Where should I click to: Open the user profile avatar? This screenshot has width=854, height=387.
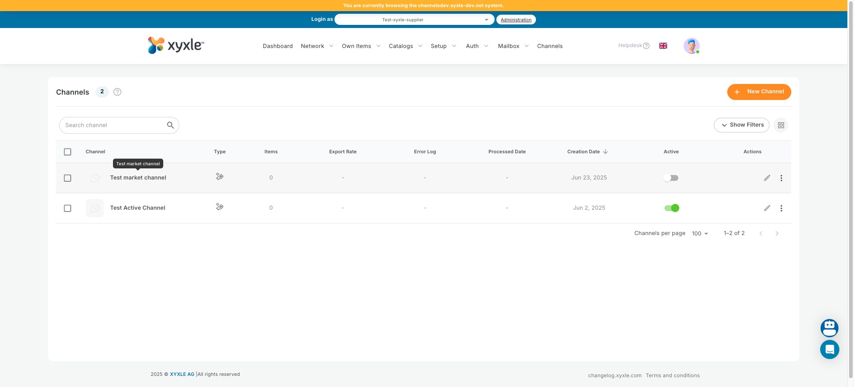[x=691, y=46]
